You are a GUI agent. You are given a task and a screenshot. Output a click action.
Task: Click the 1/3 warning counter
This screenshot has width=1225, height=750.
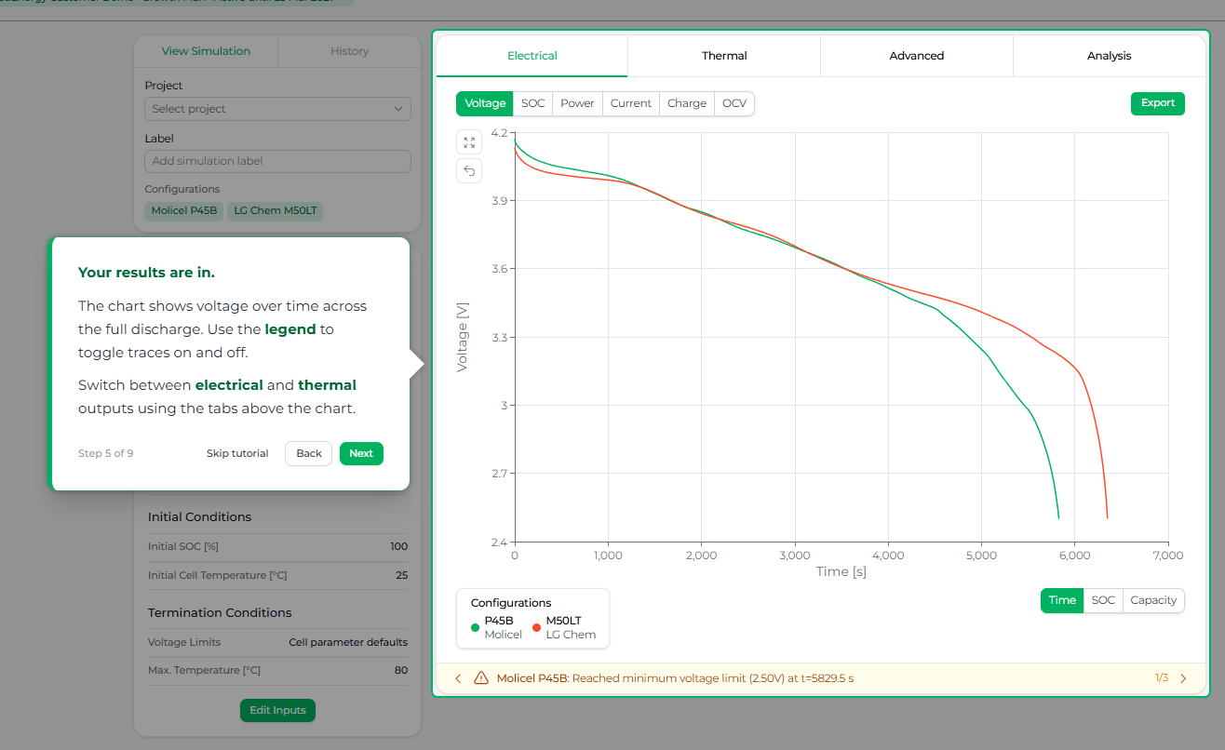[1162, 678]
